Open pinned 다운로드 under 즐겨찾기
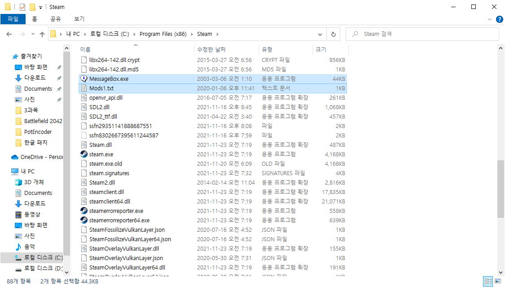The image size is (505, 287). pos(35,78)
